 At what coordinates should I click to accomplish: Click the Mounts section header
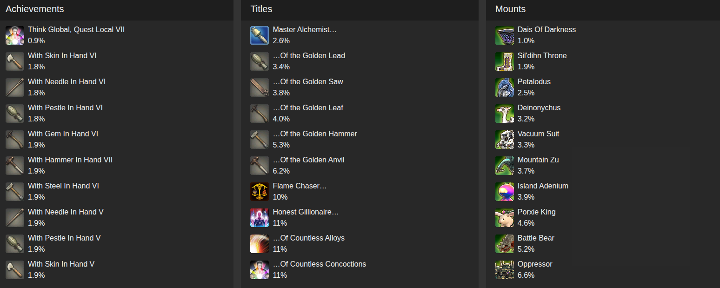510,9
